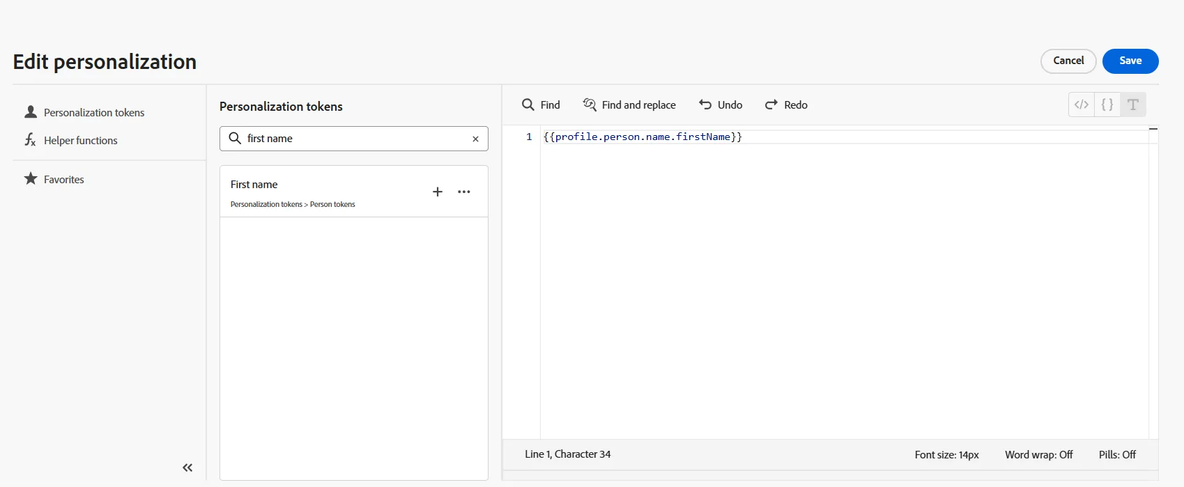
Task: Click the token search field
Action: [354, 139]
